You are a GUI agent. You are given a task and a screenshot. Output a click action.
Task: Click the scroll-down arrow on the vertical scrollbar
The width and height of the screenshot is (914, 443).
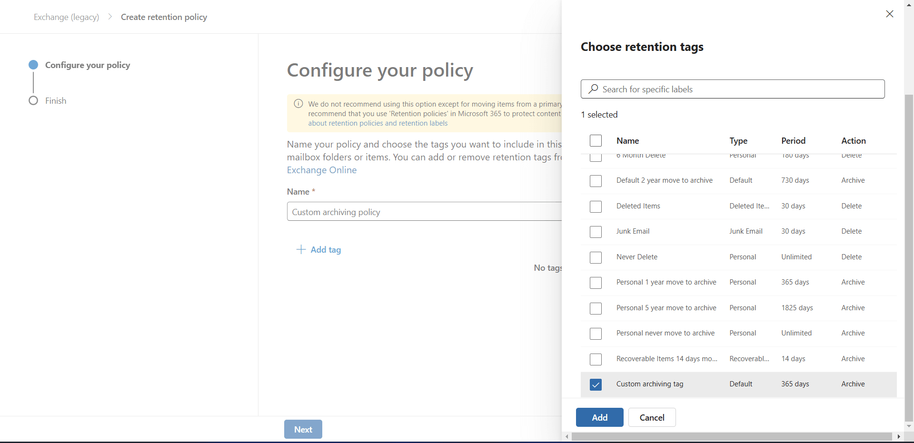pos(909,426)
